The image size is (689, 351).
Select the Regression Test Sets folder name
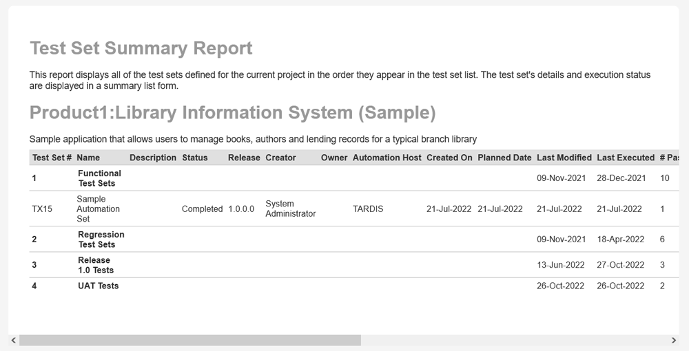pos(101,240)
